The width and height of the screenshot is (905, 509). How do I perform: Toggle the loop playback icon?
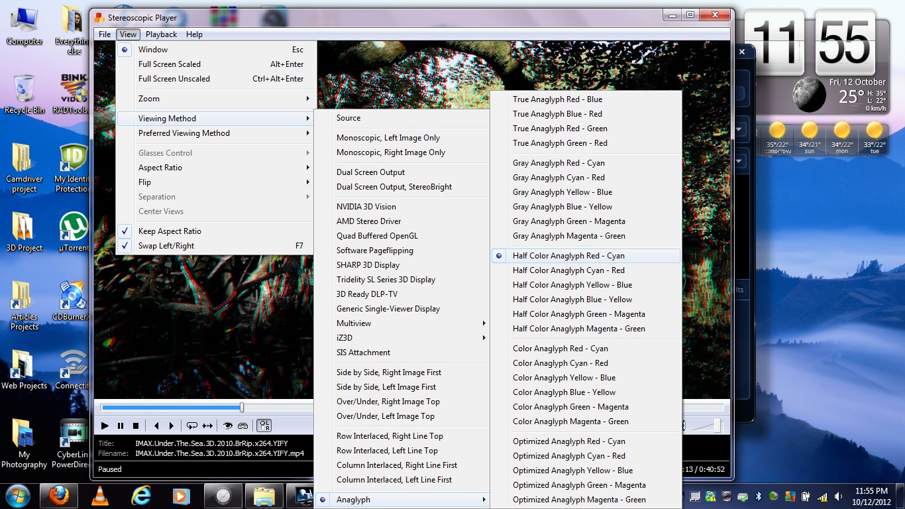192,425
